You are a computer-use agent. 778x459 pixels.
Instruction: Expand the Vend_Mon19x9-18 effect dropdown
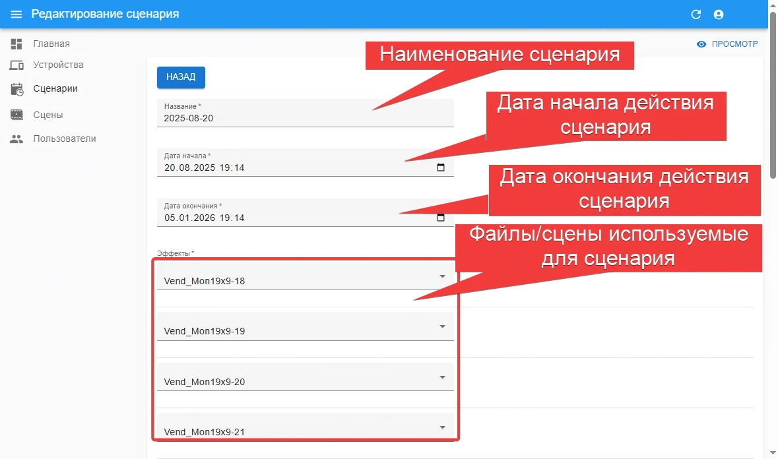443,276
